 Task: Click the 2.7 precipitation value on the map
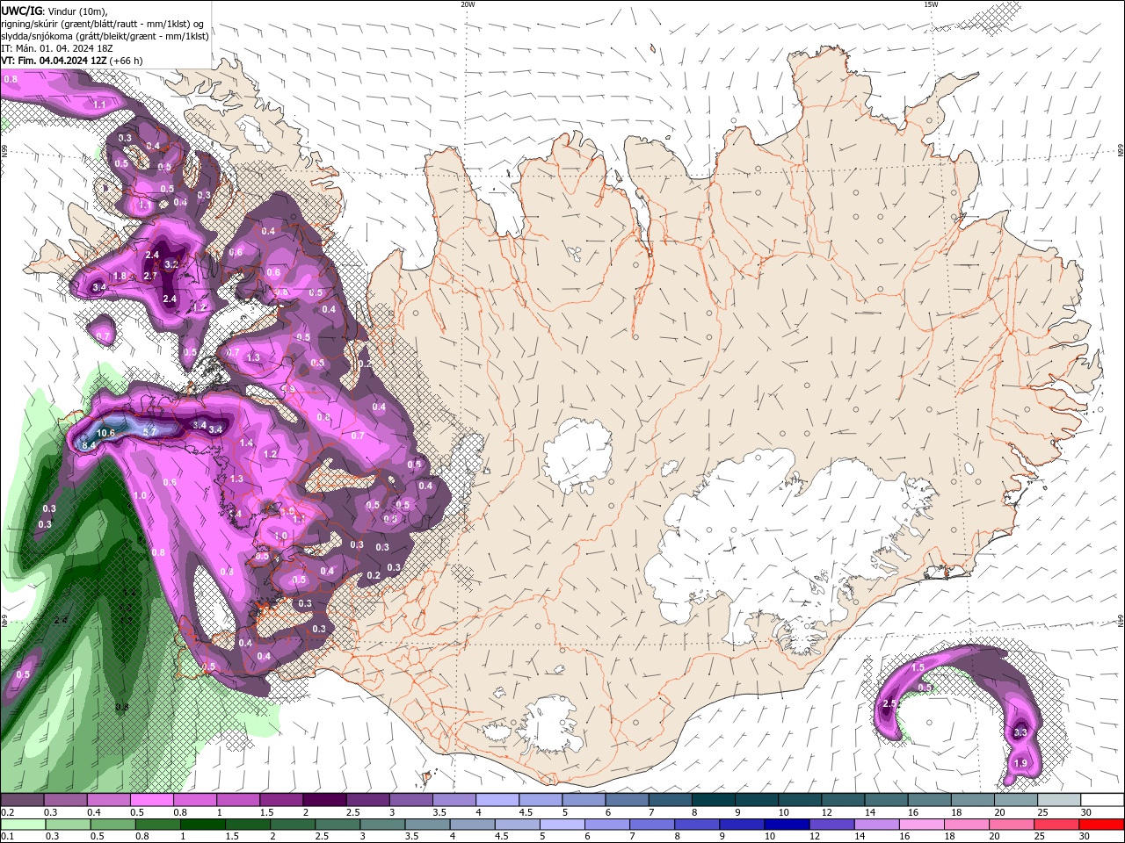150,276
